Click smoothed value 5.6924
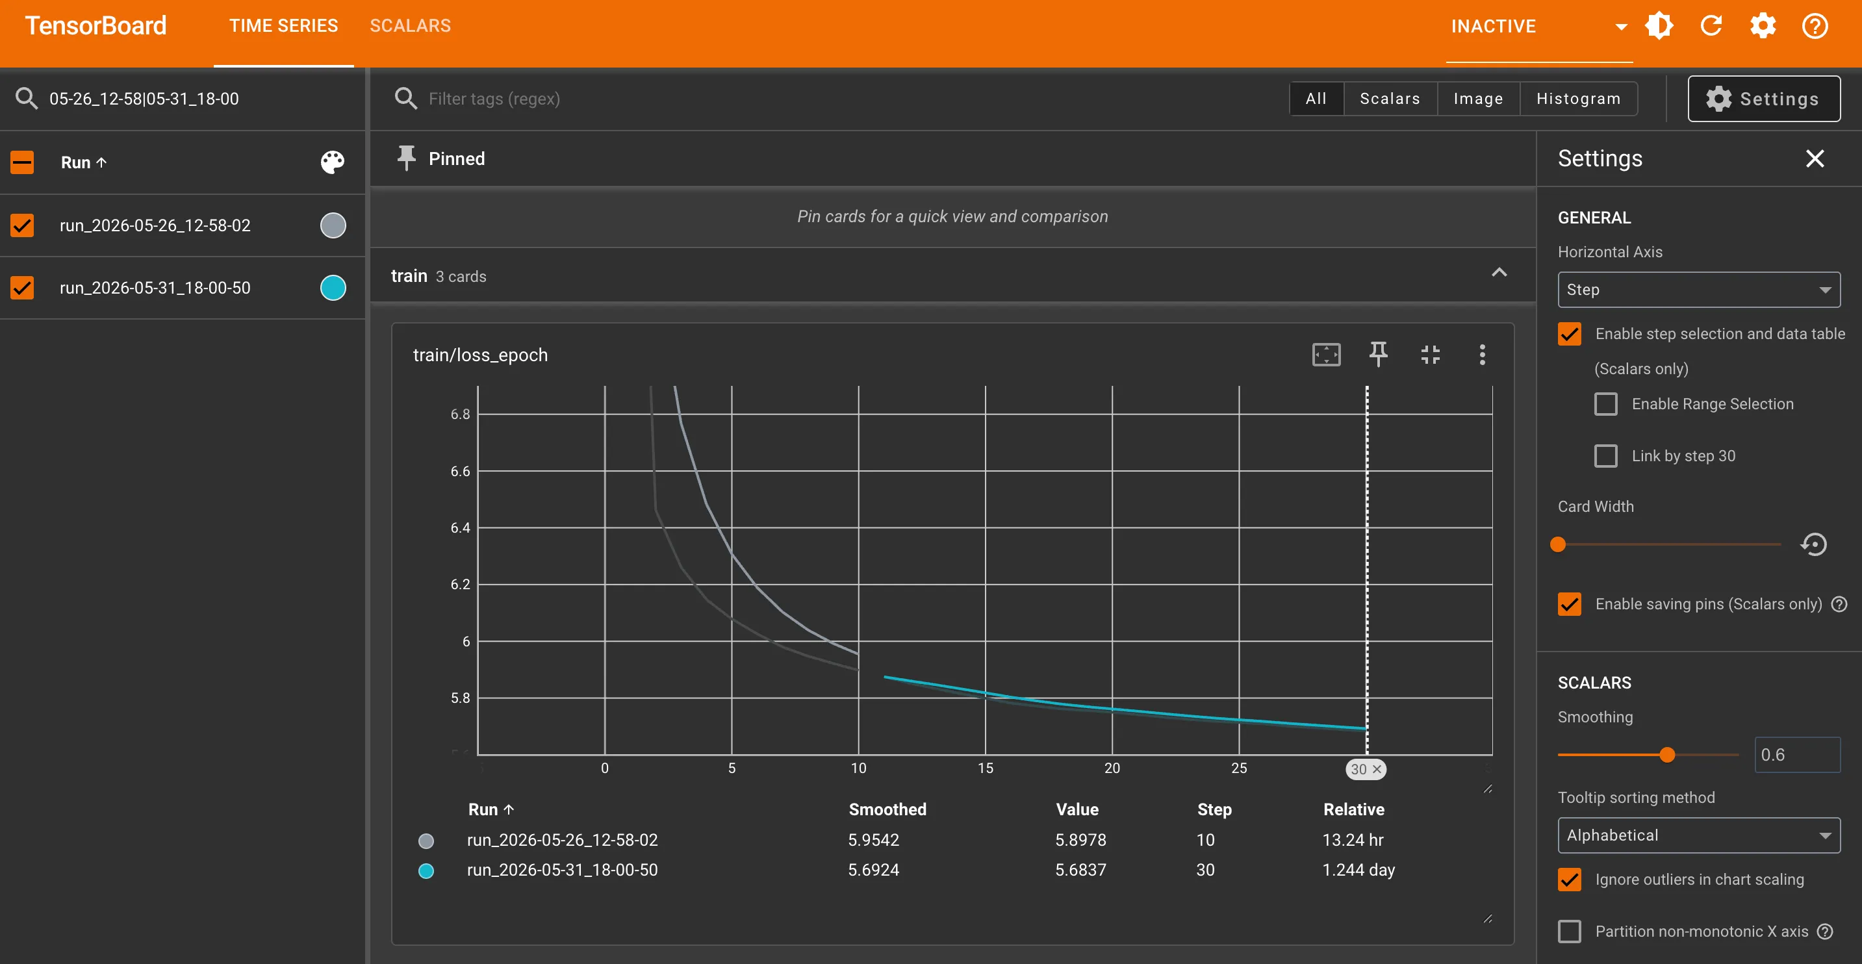 pyautogui.click(x=873, y=870)
